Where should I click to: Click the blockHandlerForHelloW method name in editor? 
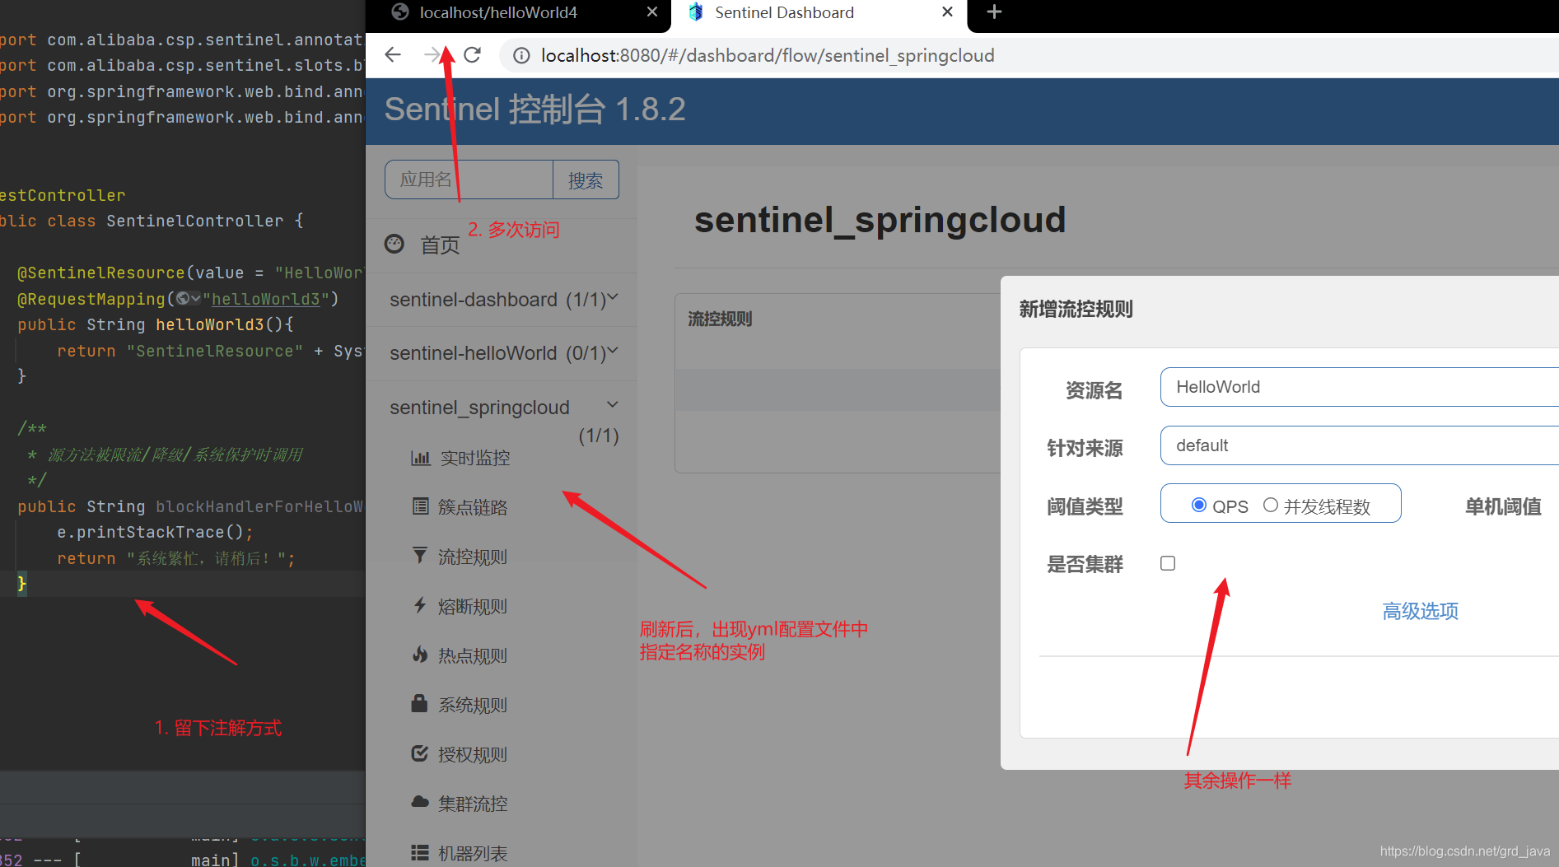(259, 506)
